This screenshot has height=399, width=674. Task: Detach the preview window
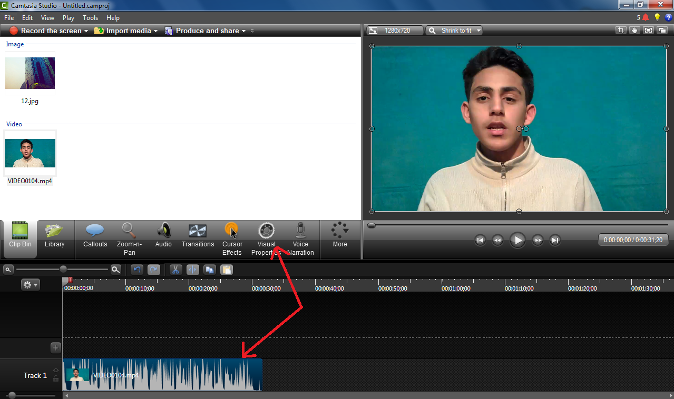(x=662, y=31)
